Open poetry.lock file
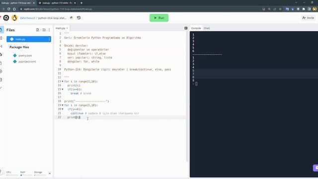318x179 pixels. click(x=25, y=55)
